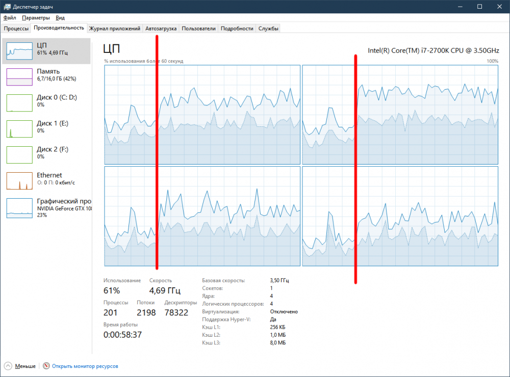510x377 pixels.
Task: Open the Параметры menu
Action: pos(36,17)
